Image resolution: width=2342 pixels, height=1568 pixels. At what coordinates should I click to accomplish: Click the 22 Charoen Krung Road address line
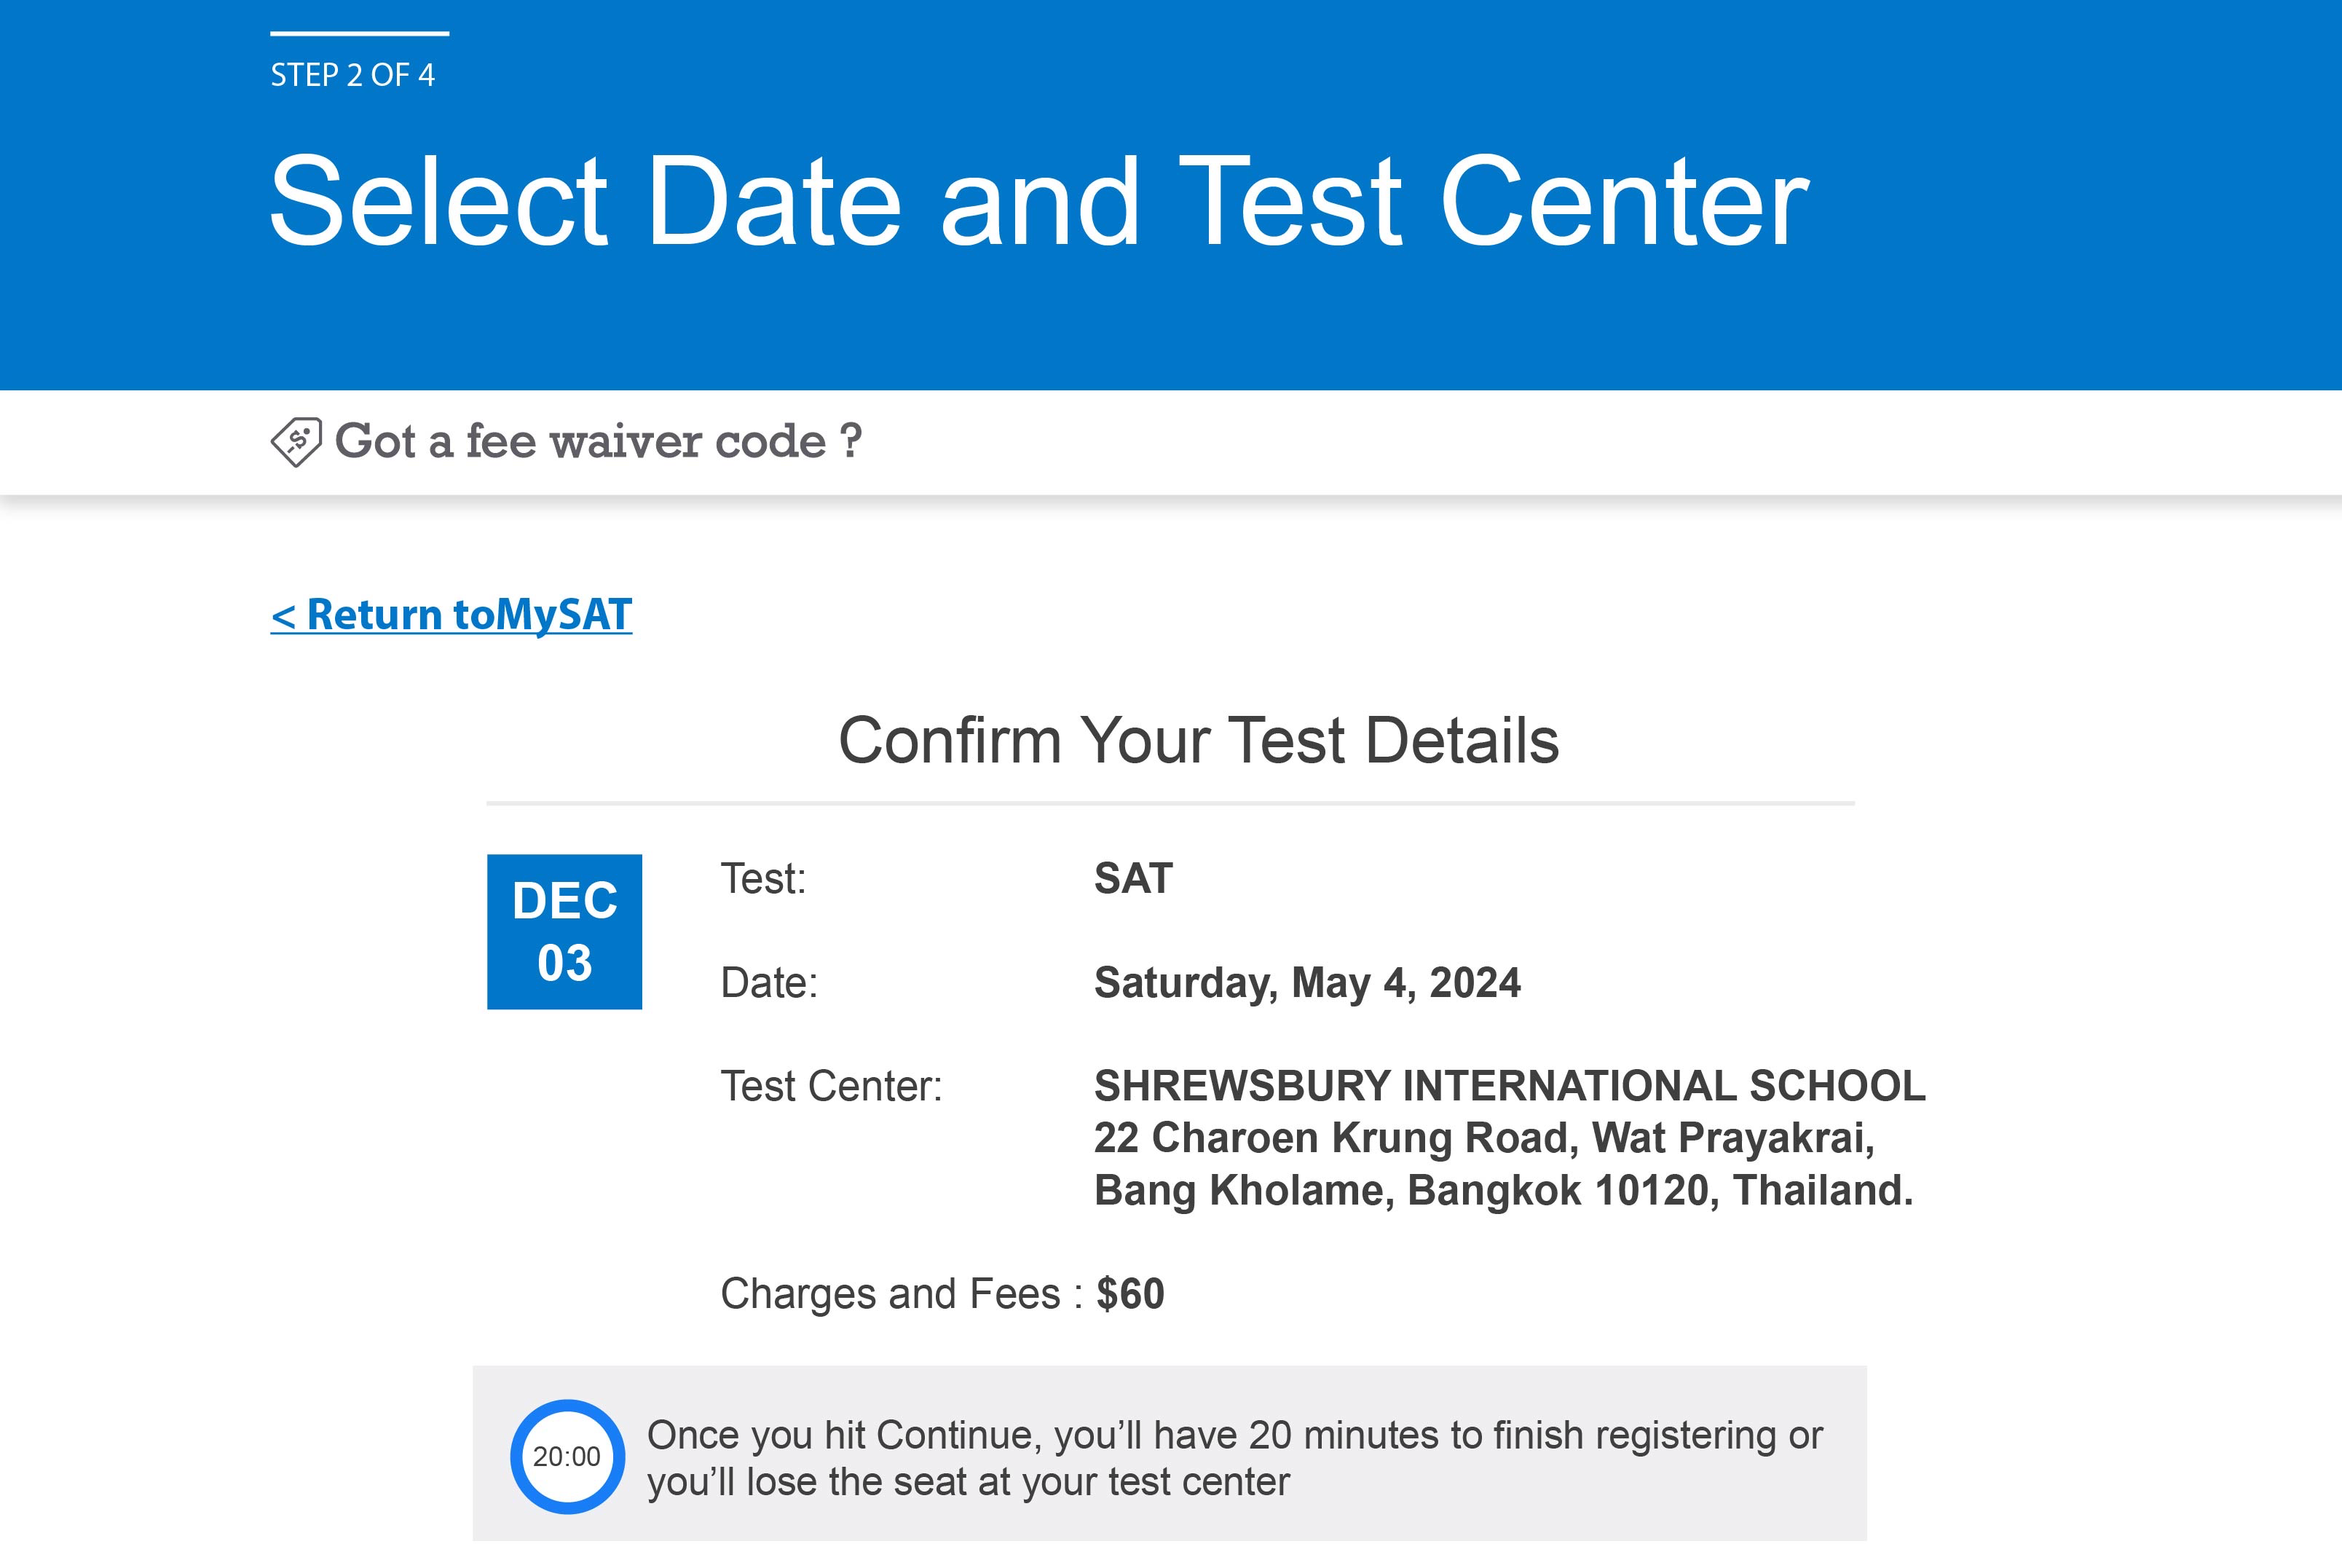(1484, 1138)
